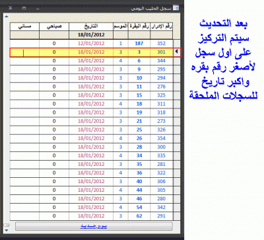Click the record selector box for row 352
The image size is (264, 240).
pyautogui.click(x=177, y=44)
